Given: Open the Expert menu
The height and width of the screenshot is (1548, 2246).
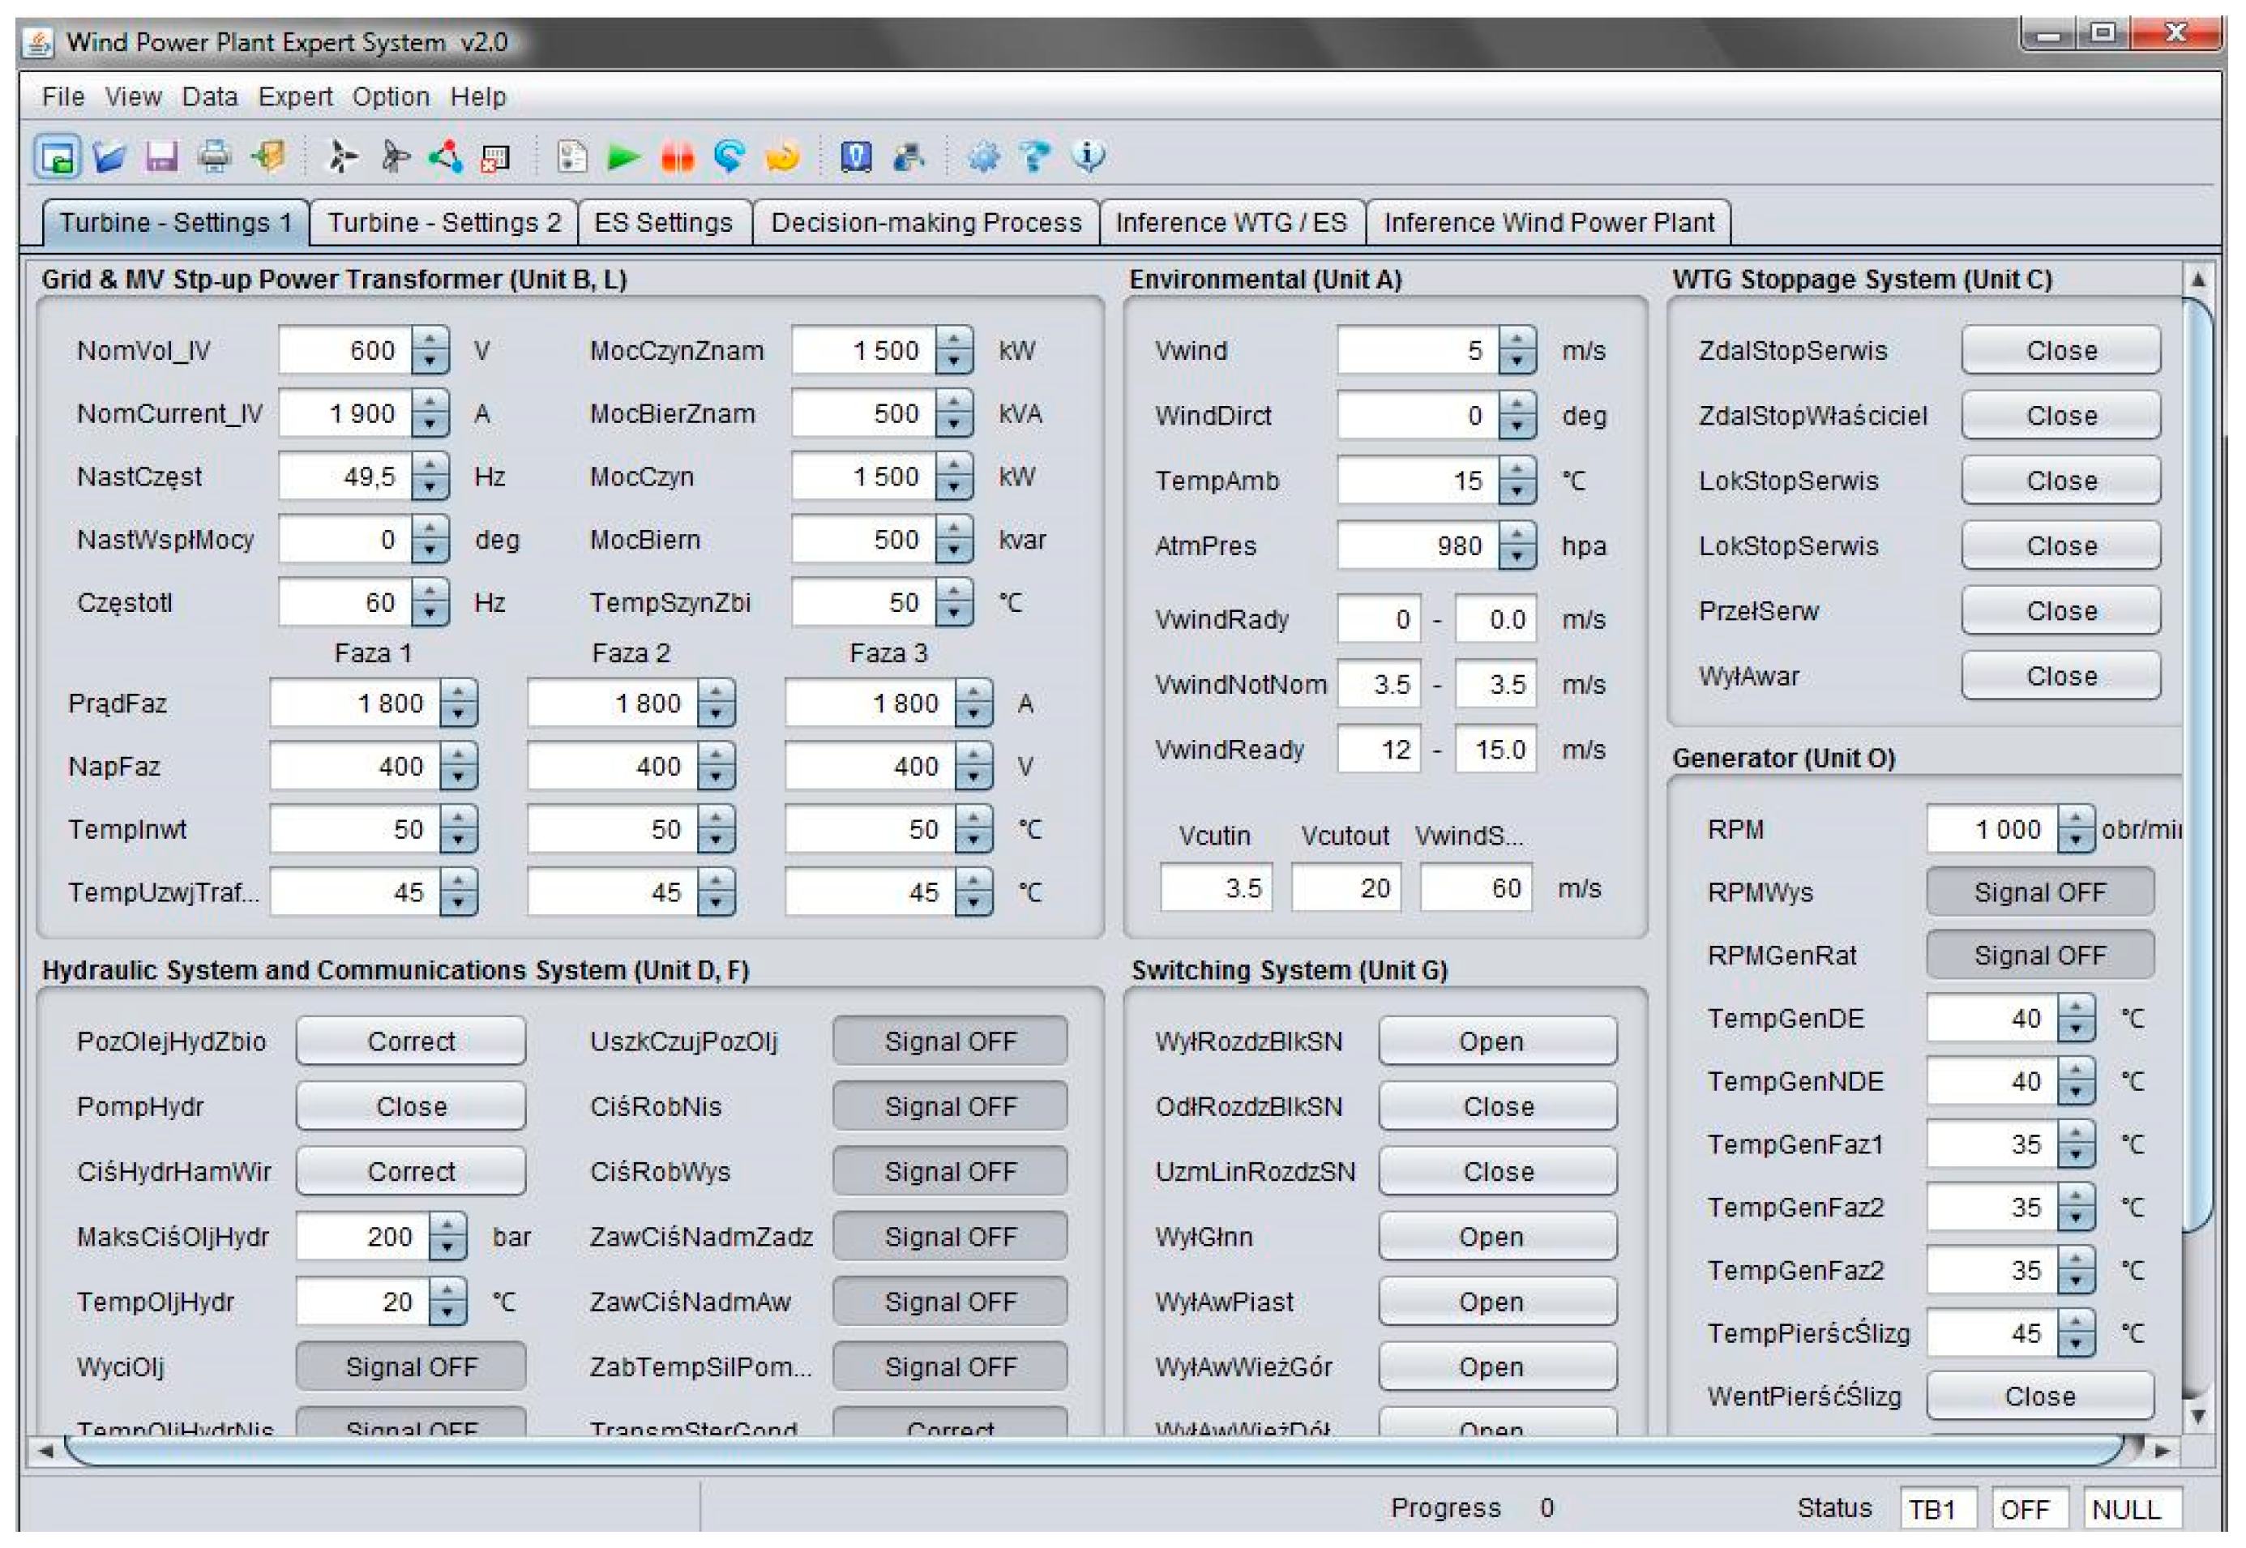Looking at the screenshot, I should coord(295,97).
